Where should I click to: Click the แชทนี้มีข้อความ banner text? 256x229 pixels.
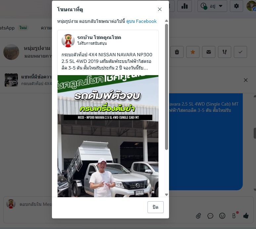37,76
